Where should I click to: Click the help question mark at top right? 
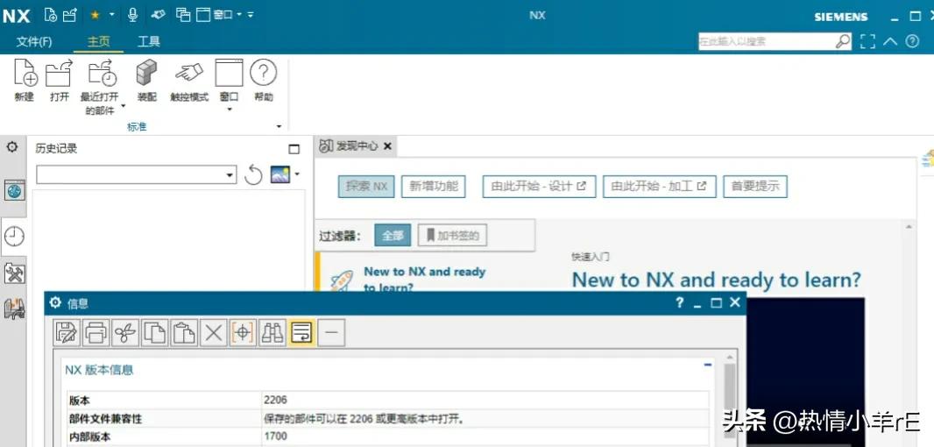pyautogui.click(x=912, y=41)
